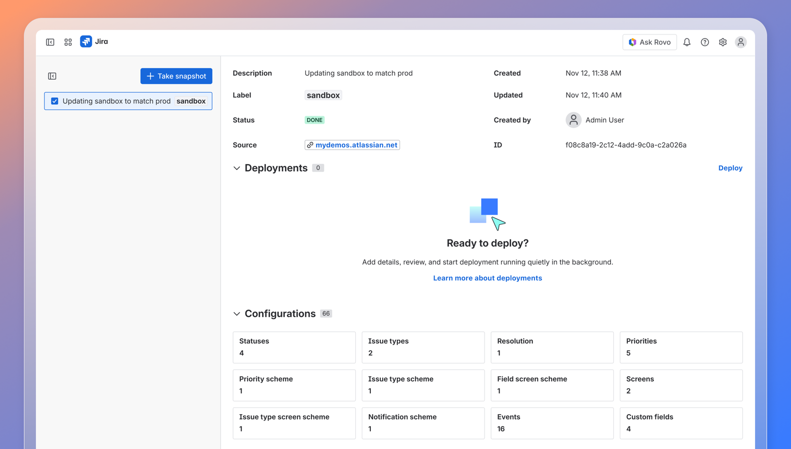Open the Custom fields card
791x449 pixels.
point(681,423)
